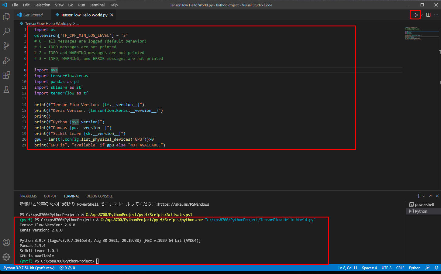This screenshot has height=274, width=441.
Task: Expand breadcrumb ellipsis symbol
Action: pyautogui.click(x=78, y=23)
